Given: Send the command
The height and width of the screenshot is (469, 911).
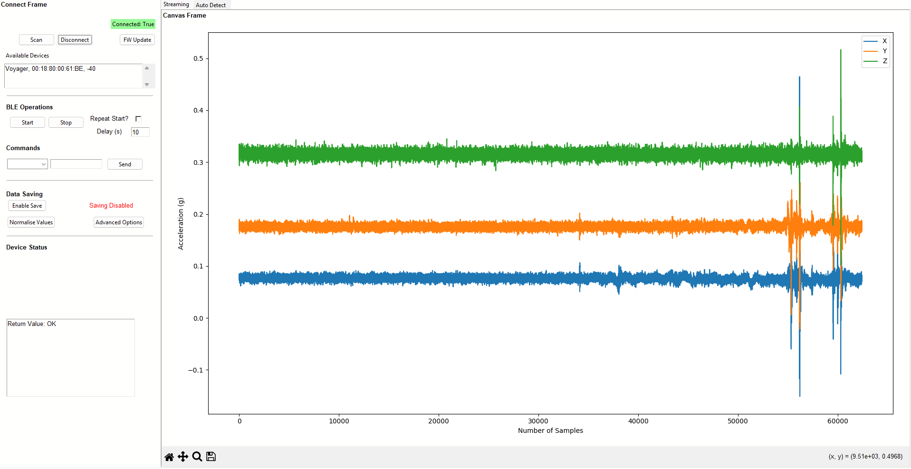Looking at the screenshot, I should point(125,164).
